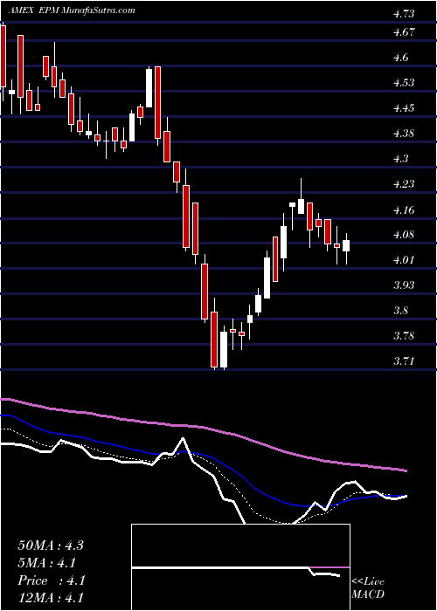Click the last white candlestick on the chart
Image resolution: width=437 pixels, height=611 pixels.
pyautogui.click(x=346, y=246)
